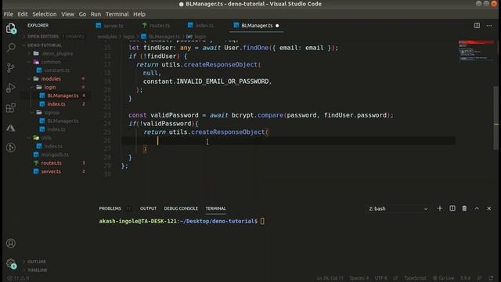Image resolution: width=501 pixels, height=282 pixels.
Task: Open index.ts under the login folder
Action: pyautogui.click(x=56, y=104)
